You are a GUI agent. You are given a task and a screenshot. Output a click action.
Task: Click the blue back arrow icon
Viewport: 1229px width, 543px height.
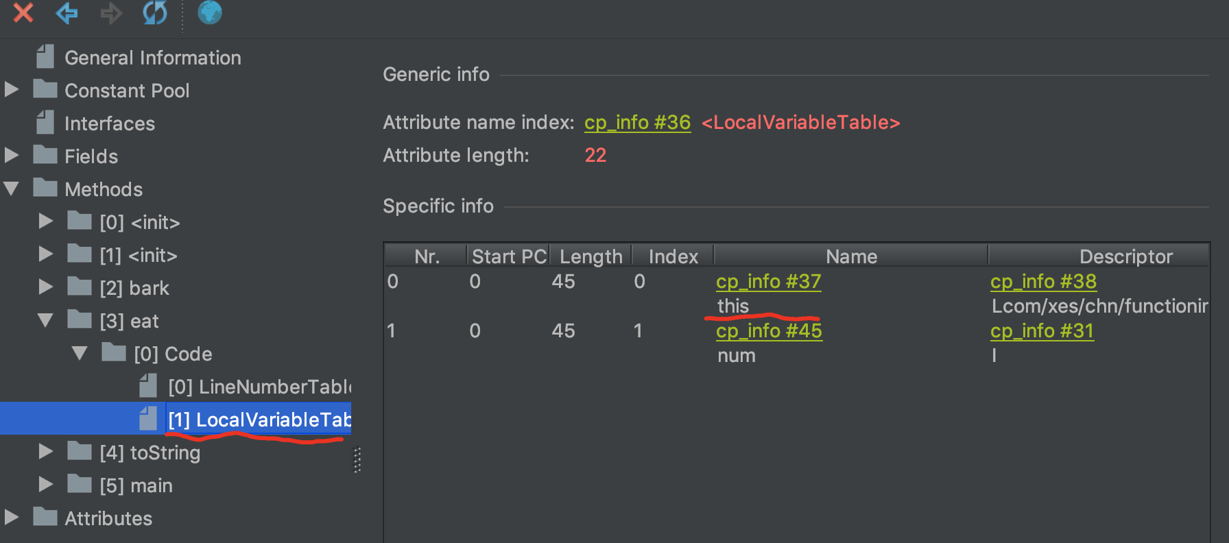pos(67,12)
